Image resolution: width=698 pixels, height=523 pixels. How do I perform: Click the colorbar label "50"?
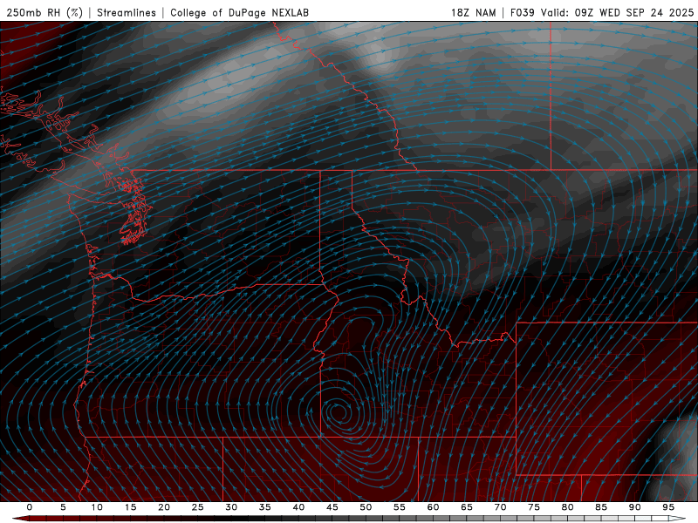click(366, 507)
